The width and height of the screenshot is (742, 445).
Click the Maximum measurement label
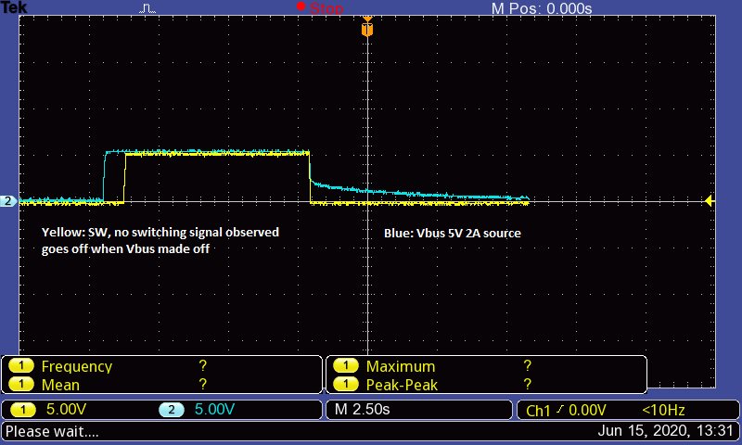pos(401,366)
